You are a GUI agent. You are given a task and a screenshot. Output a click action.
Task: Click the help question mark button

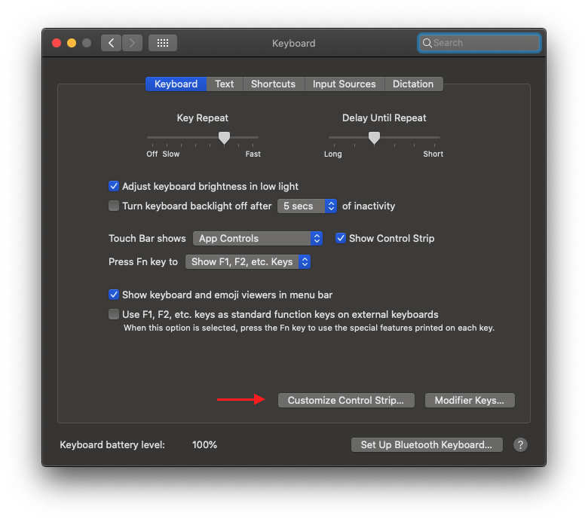click(x=520, y=444)
